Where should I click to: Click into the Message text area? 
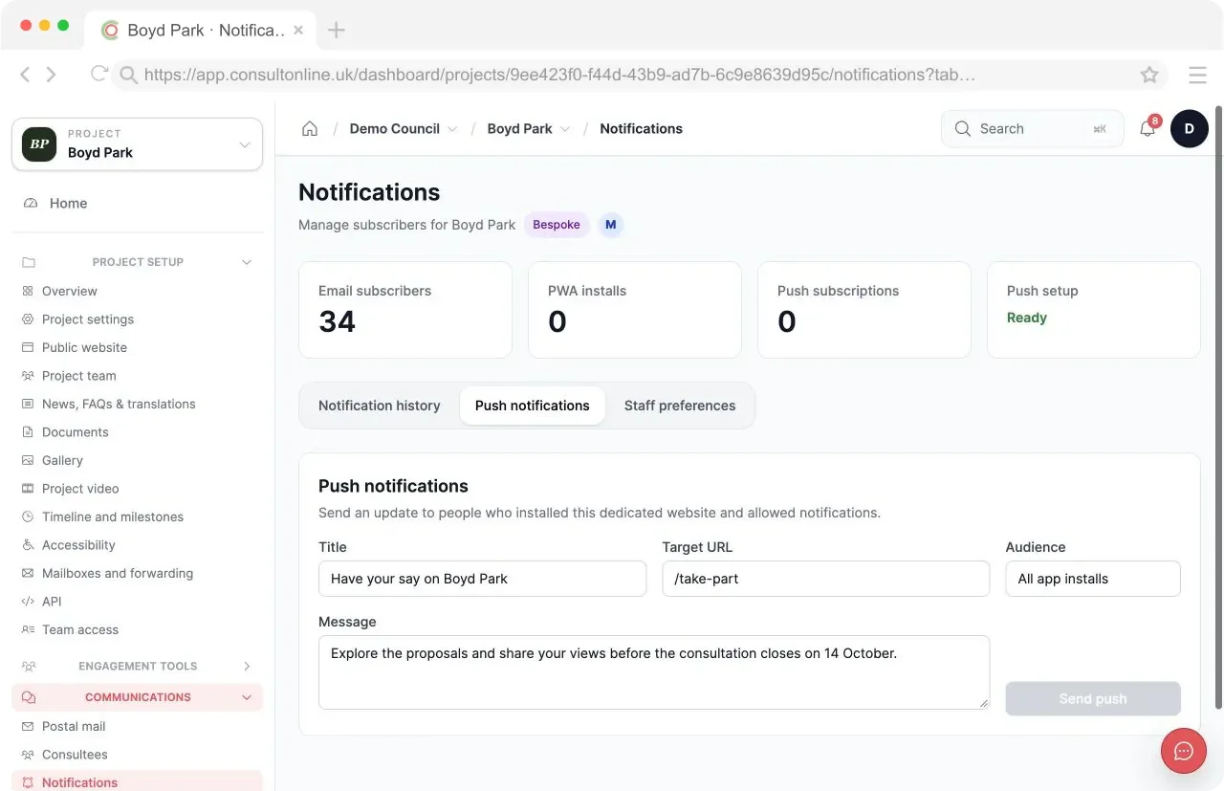(654, 672)
